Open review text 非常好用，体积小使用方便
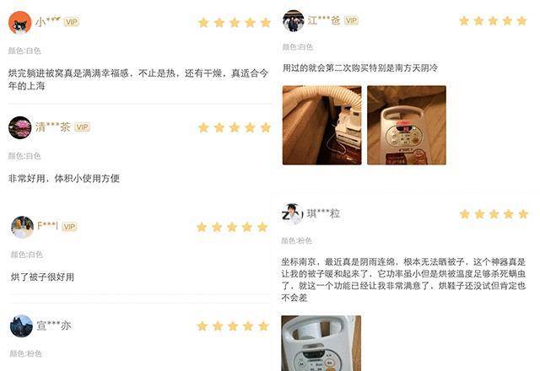This screenshot has height=371, width=540. click(x=64, y=178)
